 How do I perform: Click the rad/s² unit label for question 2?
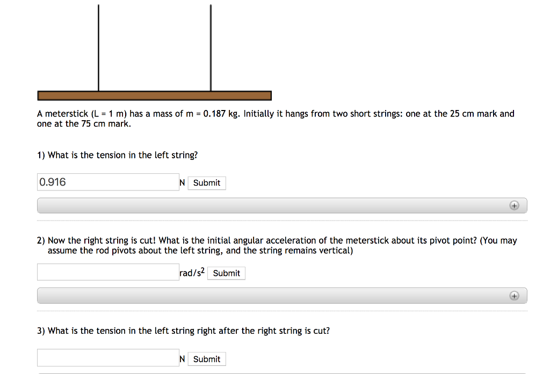tap(191, 273)
